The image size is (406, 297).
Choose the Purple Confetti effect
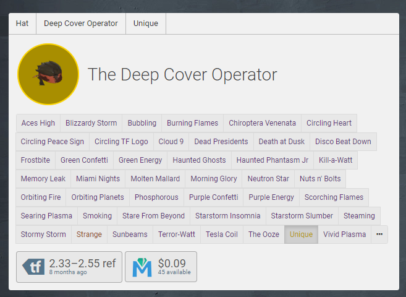pos(213,197)
